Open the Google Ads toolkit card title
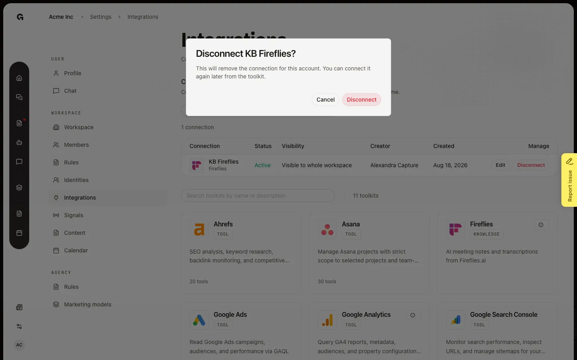This screenshot has height=360, width=577. pyautogui.click(x=230, y=315)
